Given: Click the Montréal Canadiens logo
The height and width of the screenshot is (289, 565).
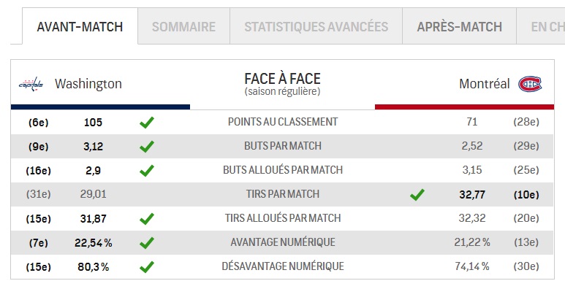Looking at the screenshot, I should coord(530,84).
